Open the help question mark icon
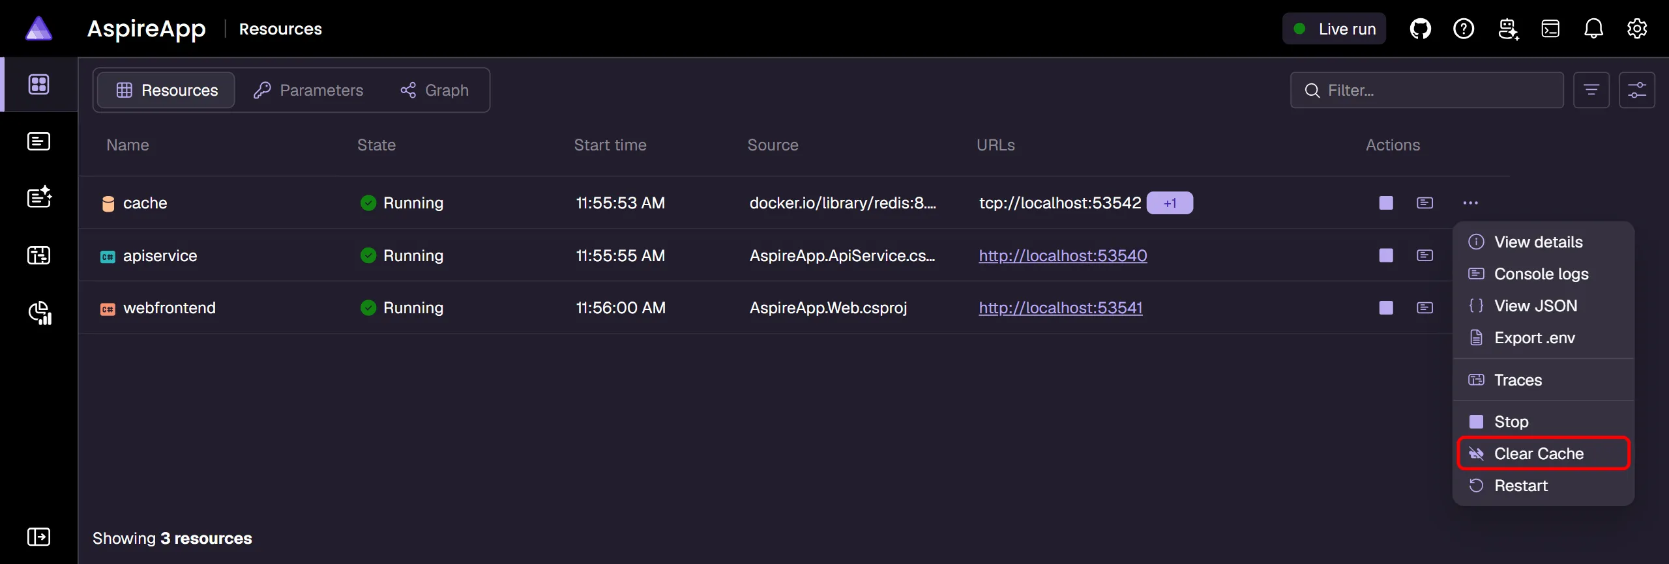Image resolution: width=1669 pixels, height=564 pixels. click(1464, 29)
